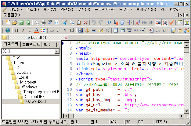Viewport: 191px width, 126px height.
Task: Open Find with the magnifier icon
Action: [109, 22]
